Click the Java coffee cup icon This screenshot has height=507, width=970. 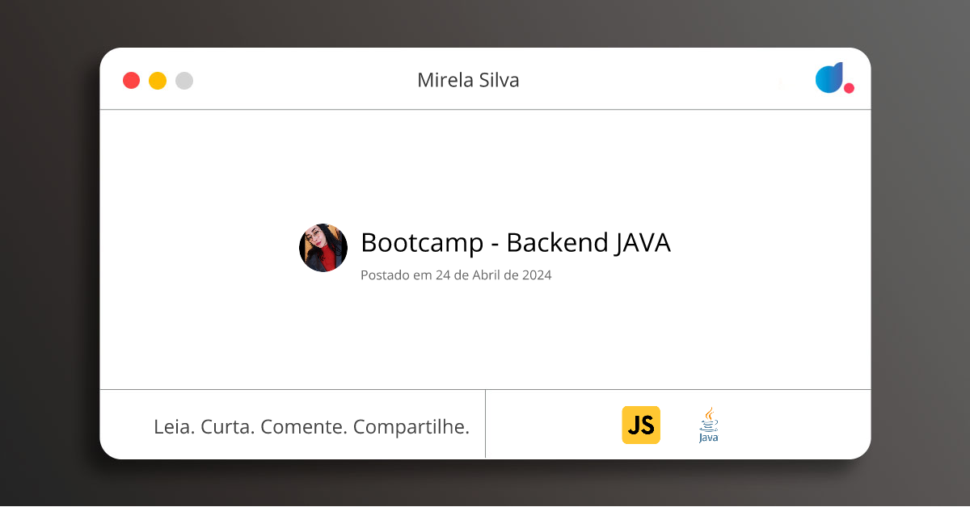coord(708,418)
